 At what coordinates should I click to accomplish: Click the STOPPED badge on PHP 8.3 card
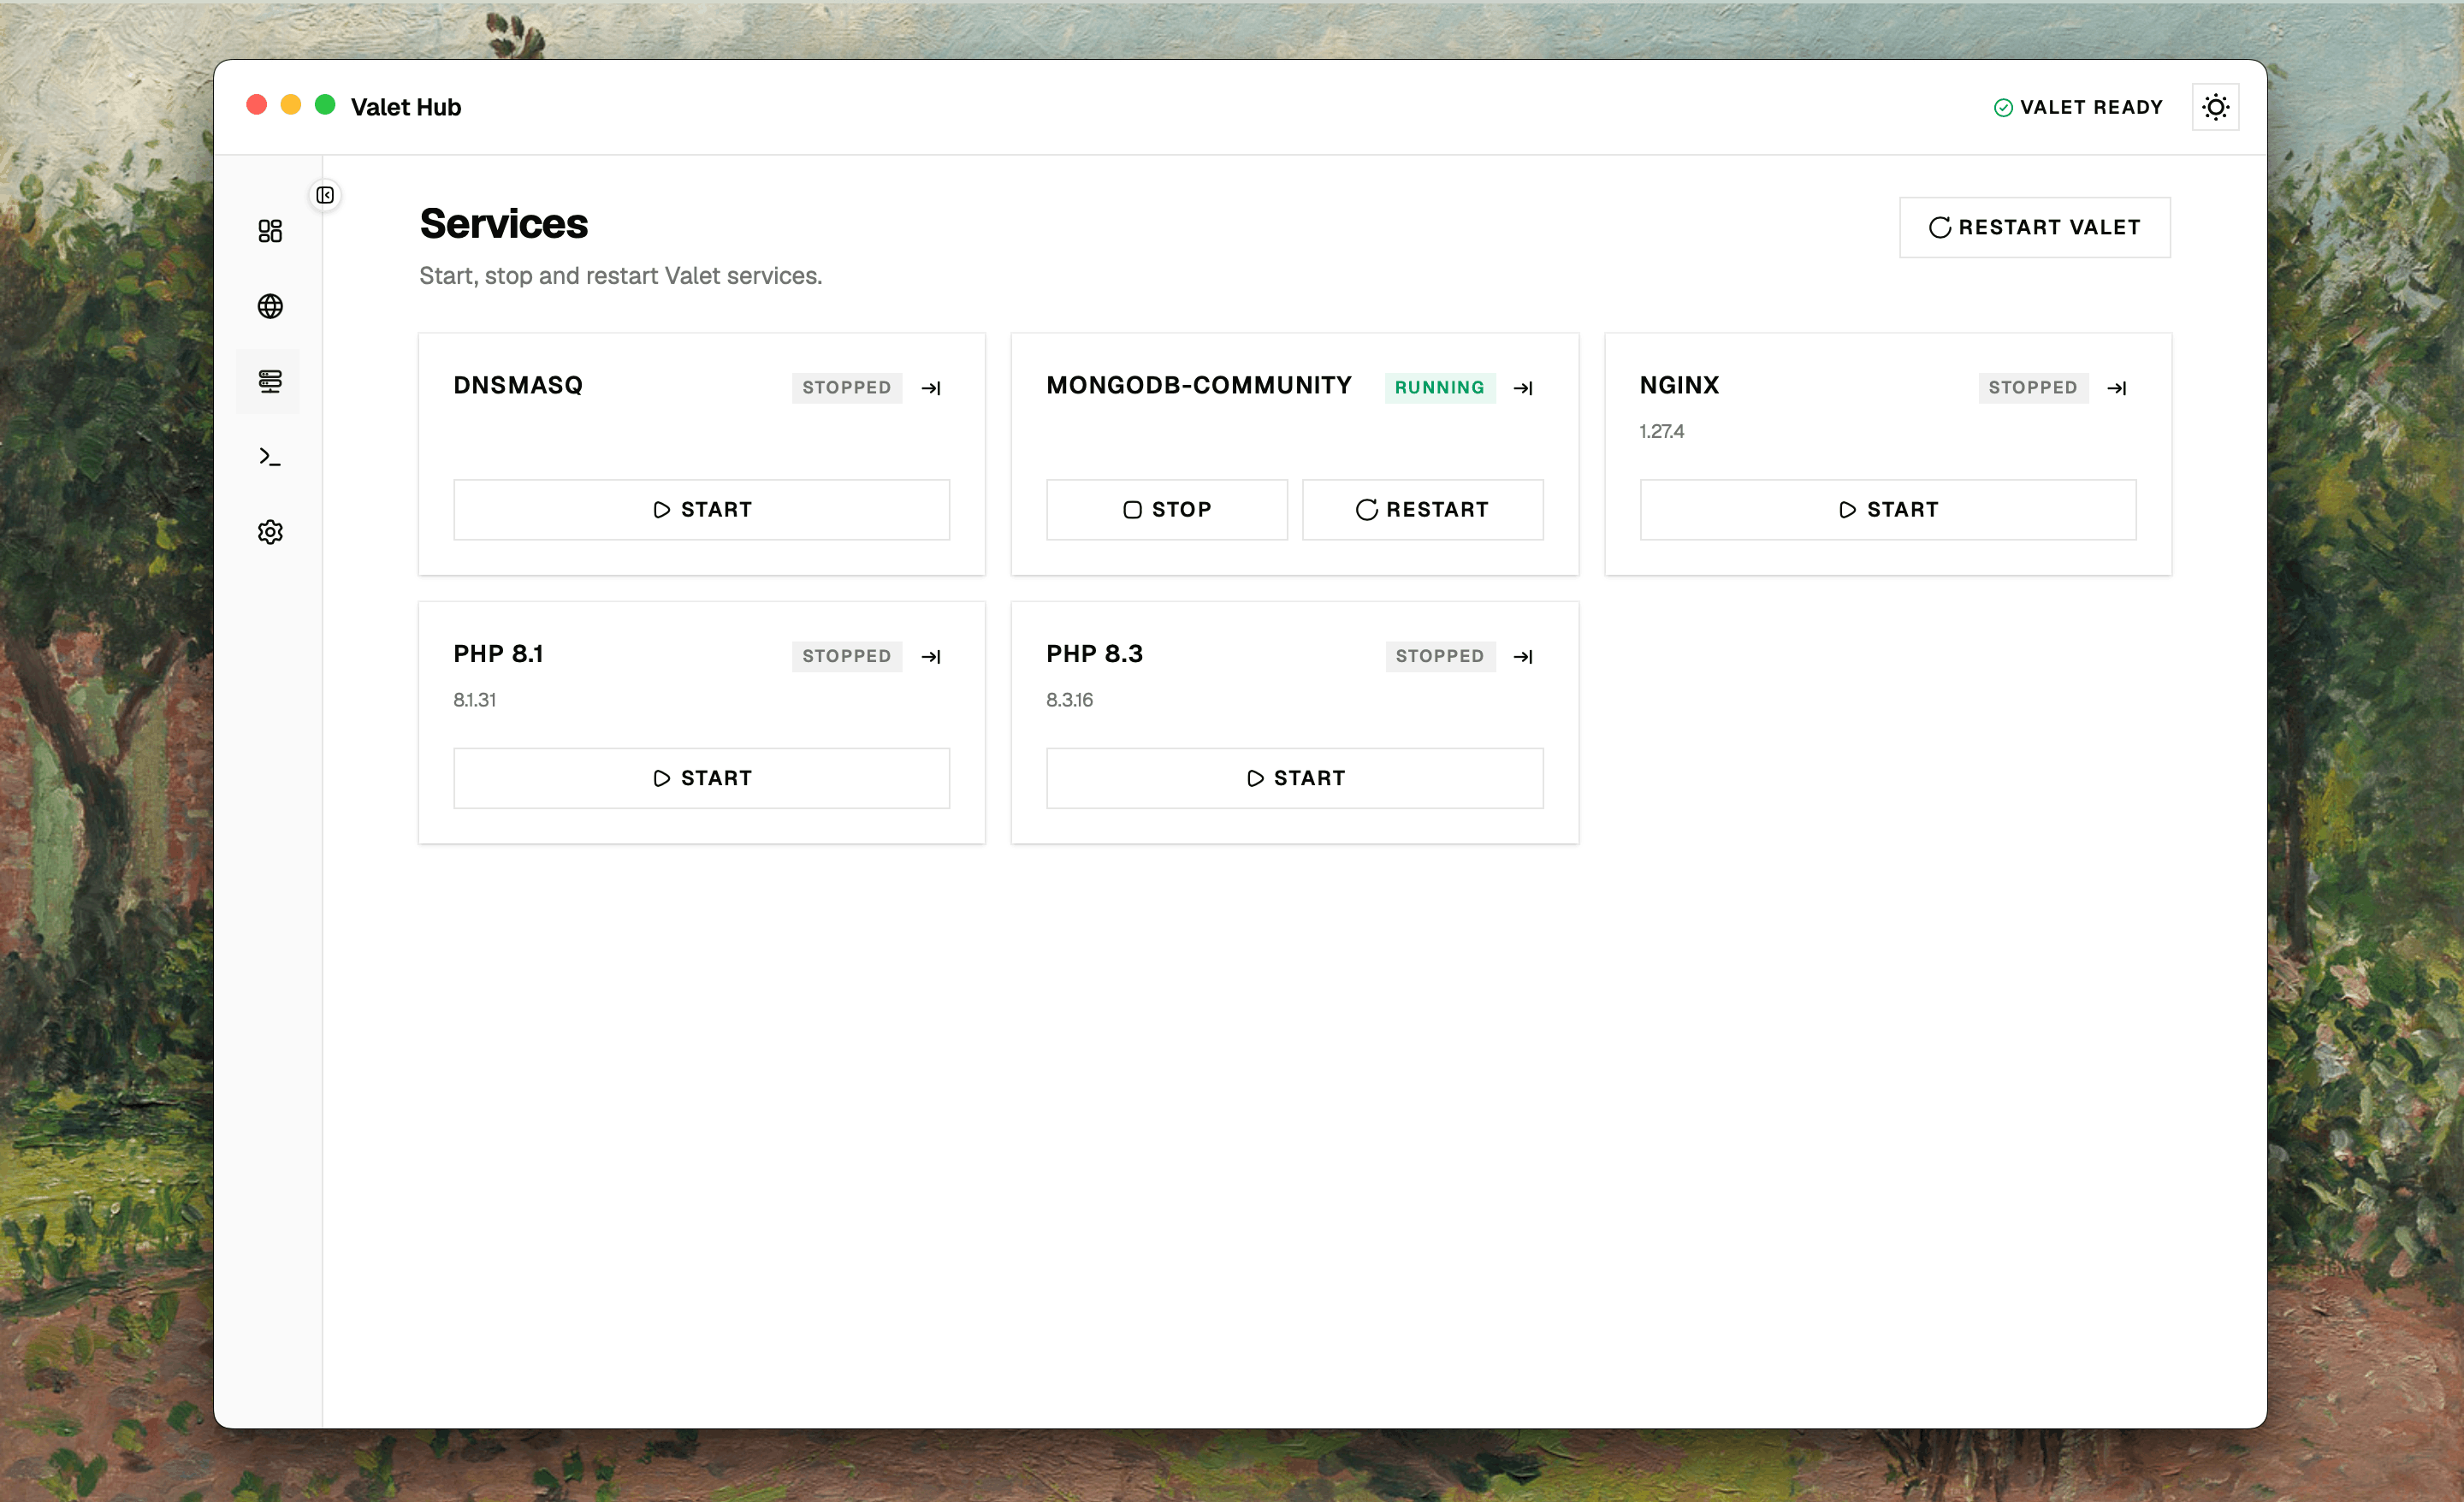coord(1439,656)
